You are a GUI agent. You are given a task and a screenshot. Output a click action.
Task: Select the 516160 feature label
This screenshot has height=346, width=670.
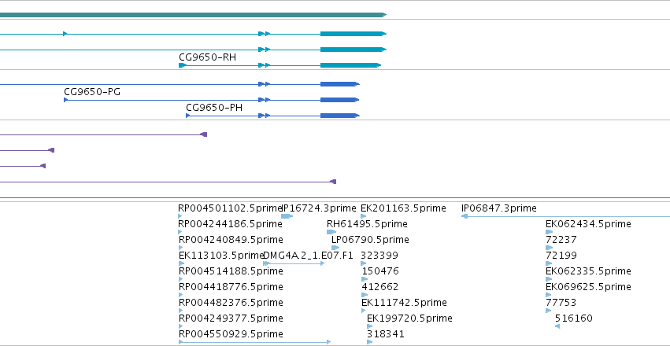pyautogui.click(x=574, y=318)
